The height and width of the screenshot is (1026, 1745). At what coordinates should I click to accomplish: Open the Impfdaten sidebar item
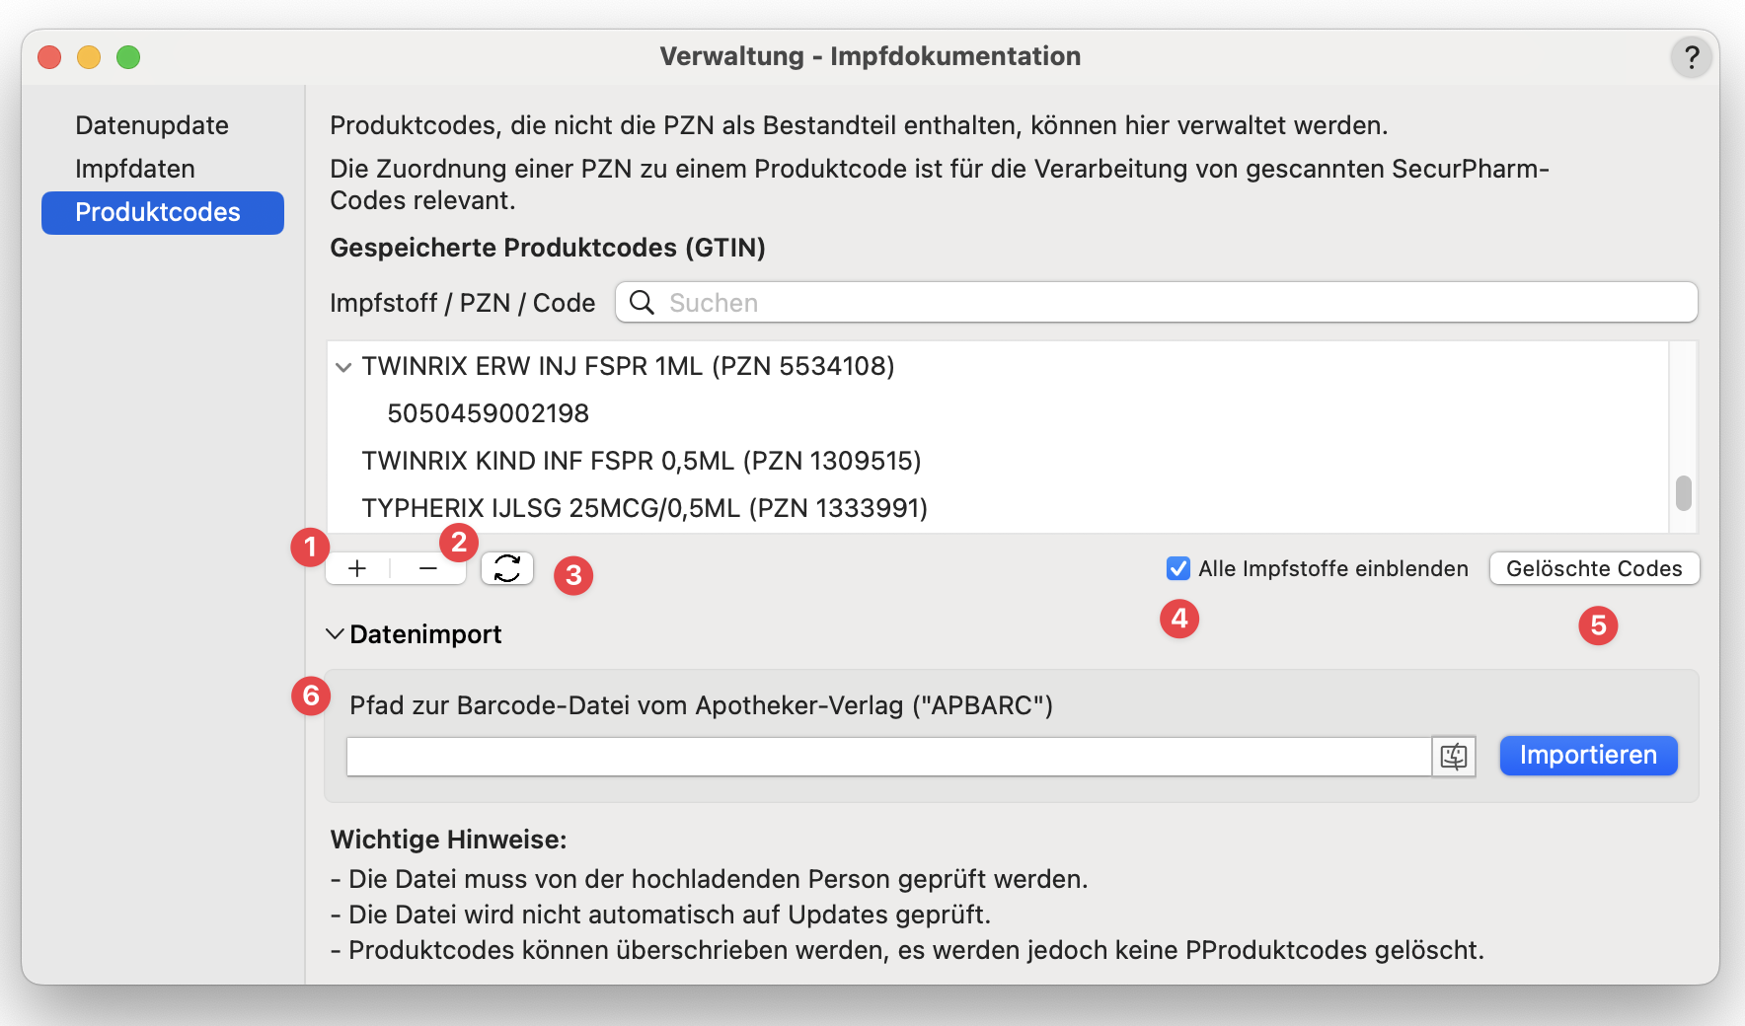coord(135,169)
